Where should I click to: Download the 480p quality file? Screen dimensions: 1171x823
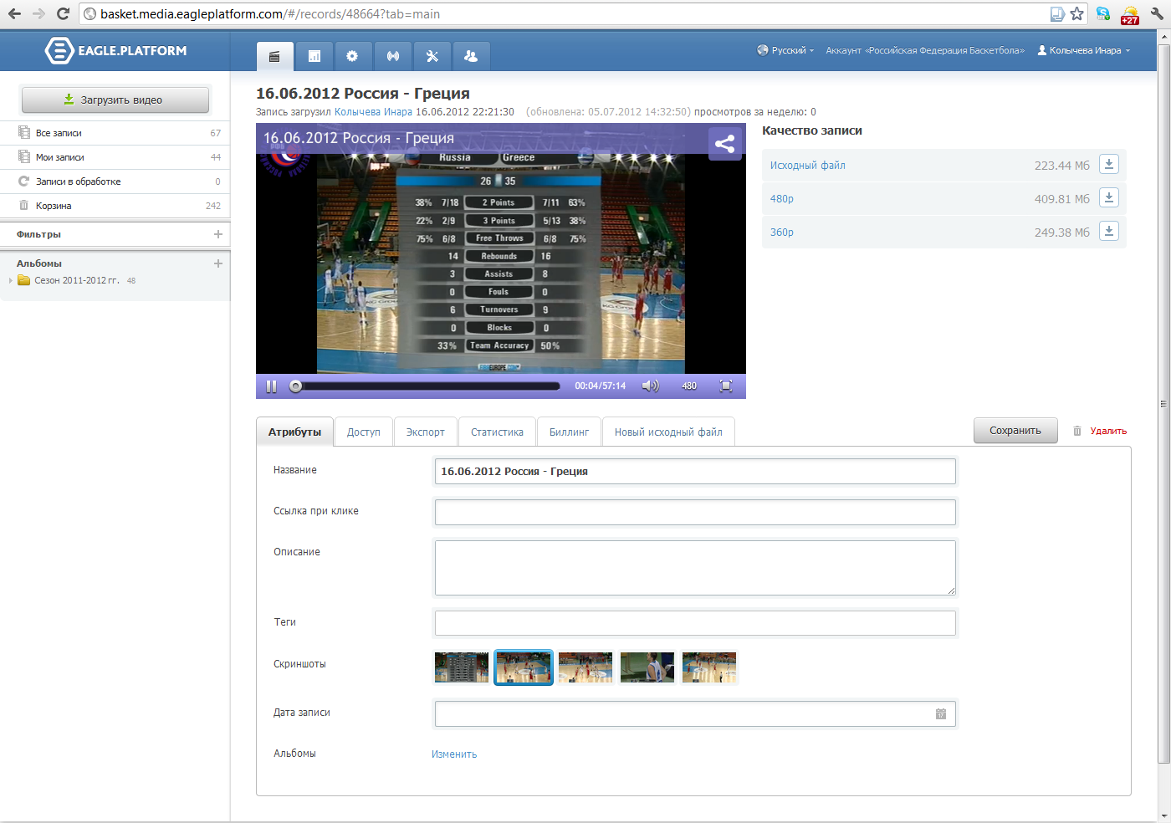point(1108,198)
